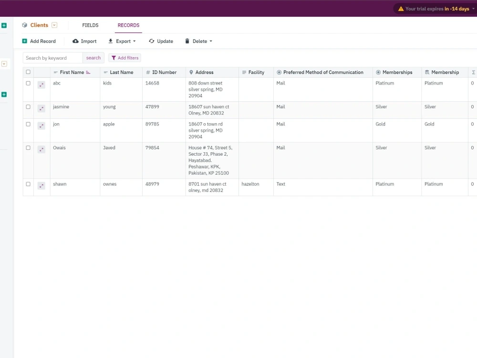
Task: Open the dropdown next to Clients
Action: click(x=53, y=25)
